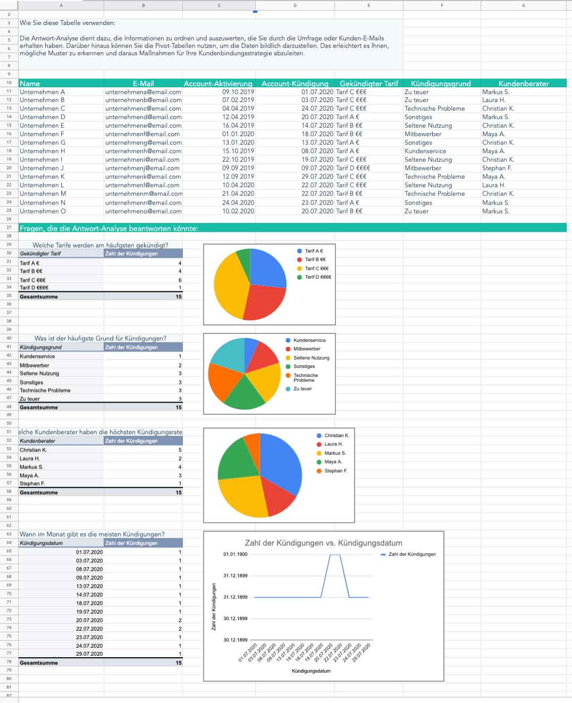This screenshot has width=572, height=703.
Task: Click the 'Gekündigter Tarif' pivot header in row 30
Action: coord(61,254)
